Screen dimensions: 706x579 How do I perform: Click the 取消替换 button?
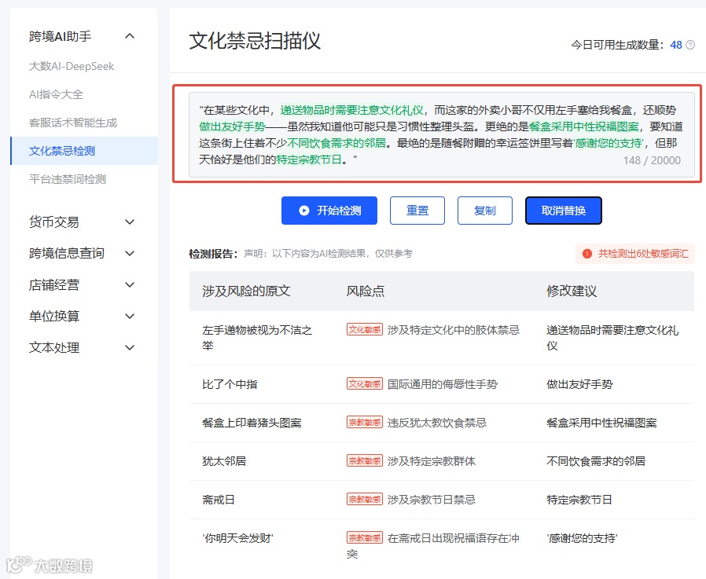tap(563, 211)
